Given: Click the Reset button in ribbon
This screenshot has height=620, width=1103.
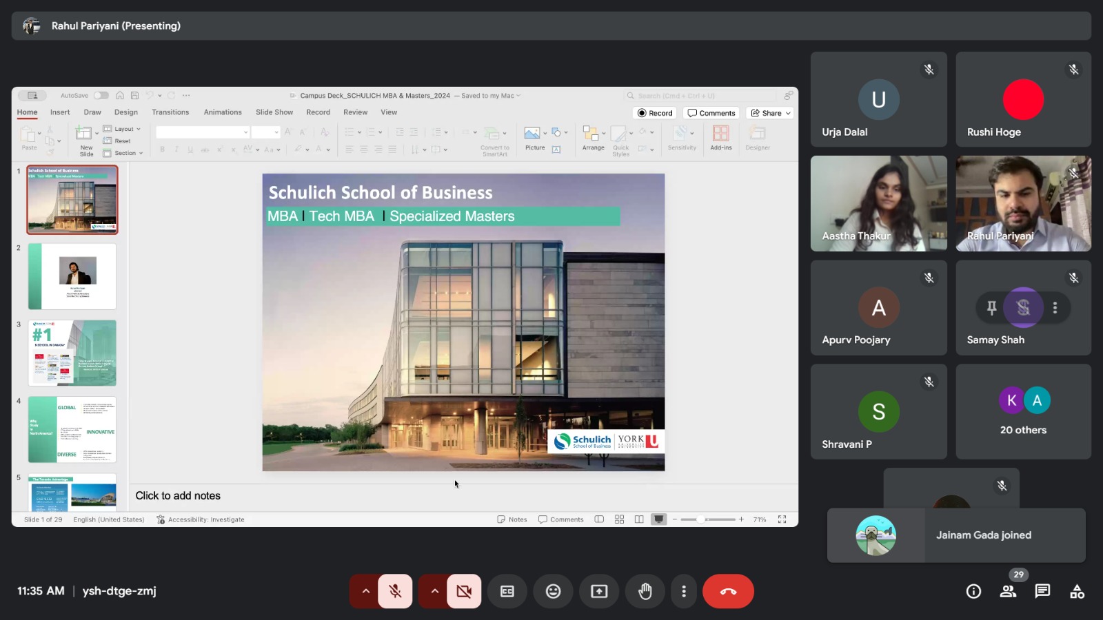Looking at the screenshot, I should [x=117, y=141].
